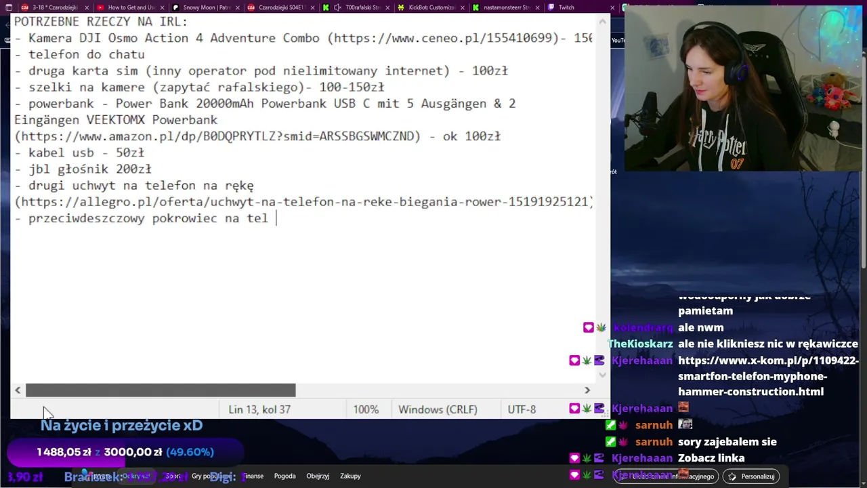Click the 'druga karta sim' line
Screen dimensions: 867x488
[x=261, y=71]
